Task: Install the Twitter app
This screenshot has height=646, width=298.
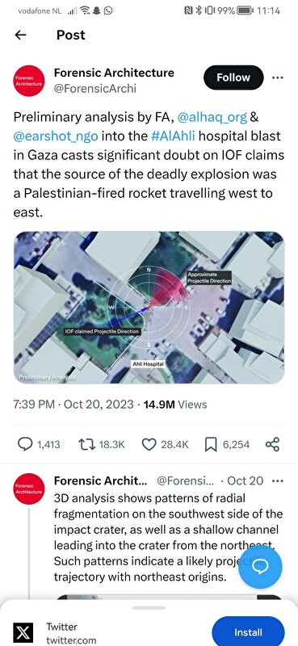Action: (x=248, y=632)
